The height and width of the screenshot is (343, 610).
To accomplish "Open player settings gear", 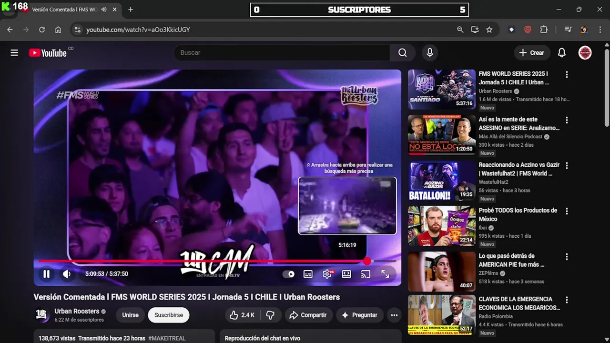I will click(327, 274).
